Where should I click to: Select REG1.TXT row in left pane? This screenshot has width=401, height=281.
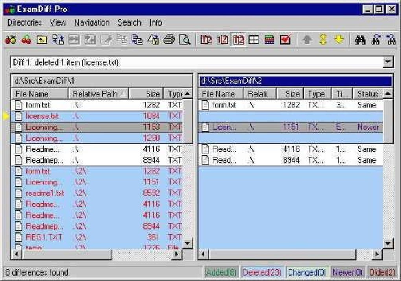tap(97, 237)
